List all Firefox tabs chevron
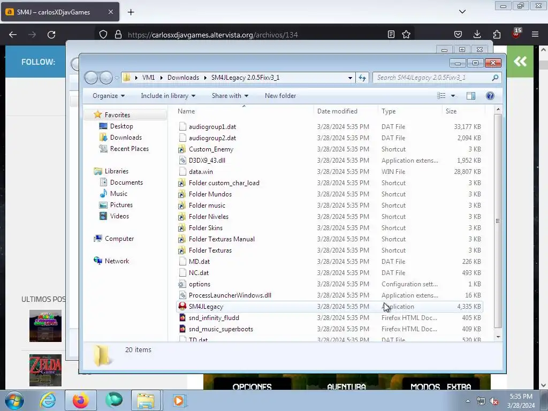This screenshot has height=411, width=548. 462,12
